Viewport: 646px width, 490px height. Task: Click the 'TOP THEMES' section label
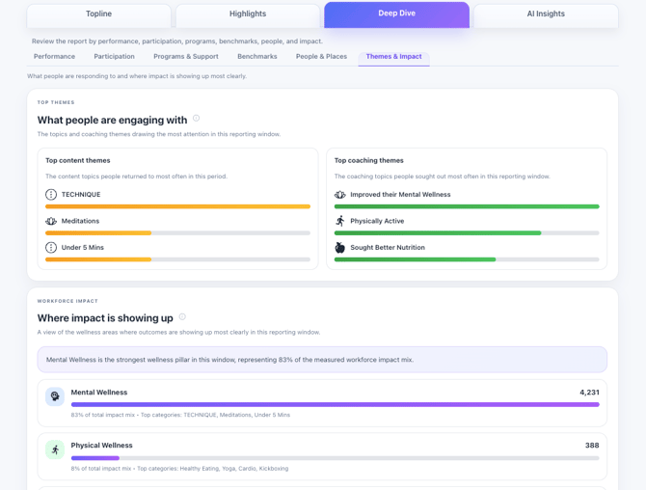point(56,102)
